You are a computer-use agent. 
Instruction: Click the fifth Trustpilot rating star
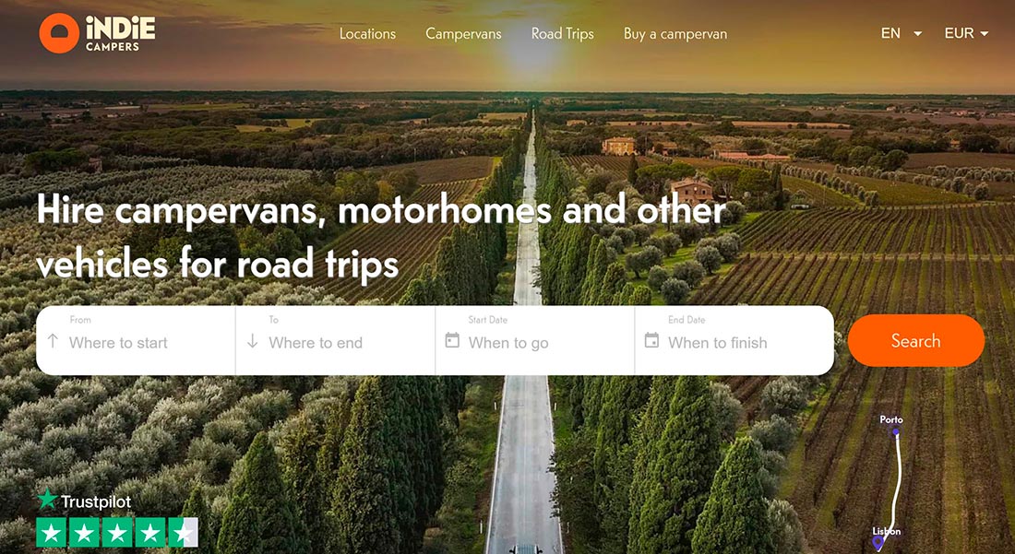(x=184, y=533)
